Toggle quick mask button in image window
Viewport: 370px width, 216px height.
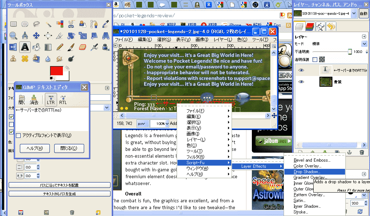click(115, 116)
